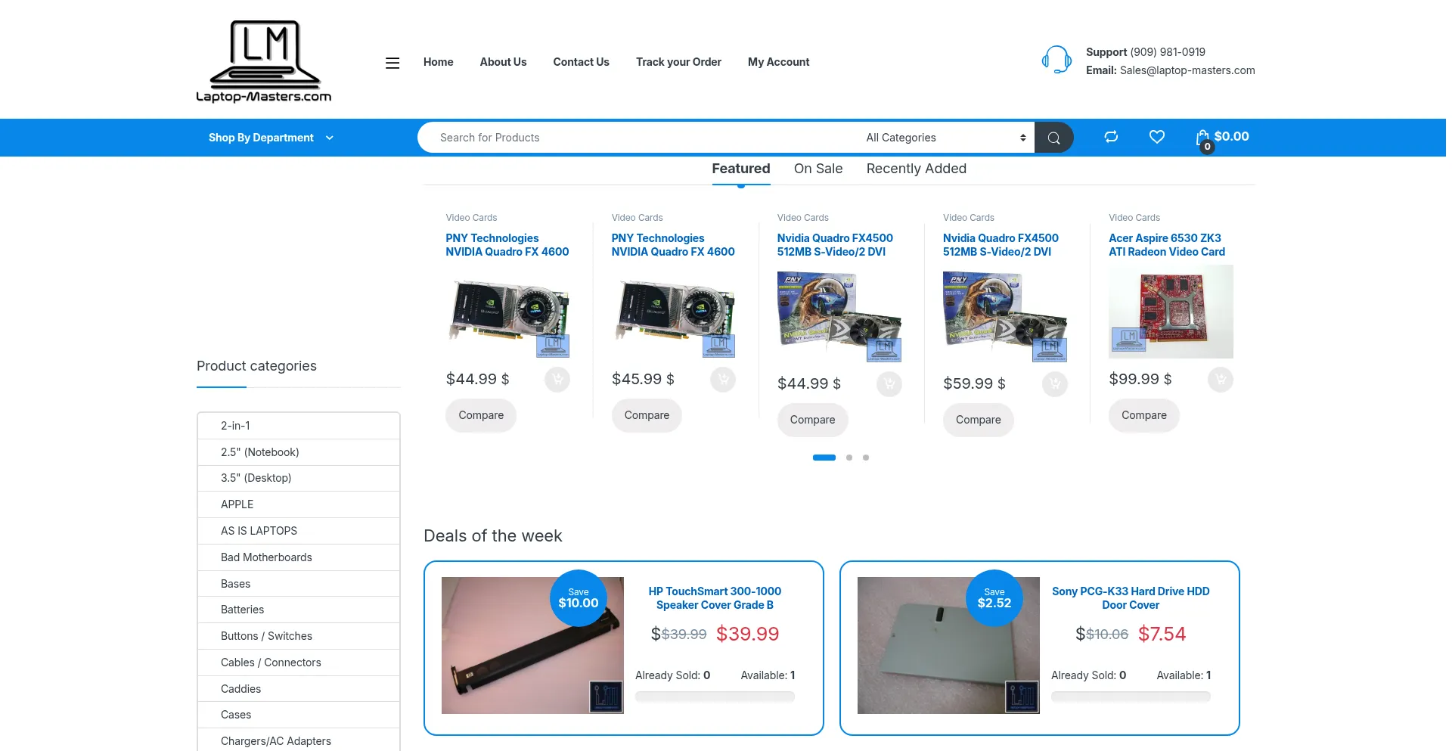This screenshot has height=751, width=1452.
Task: Open the hamburger menu next to the logo
Action: [392, 62]
